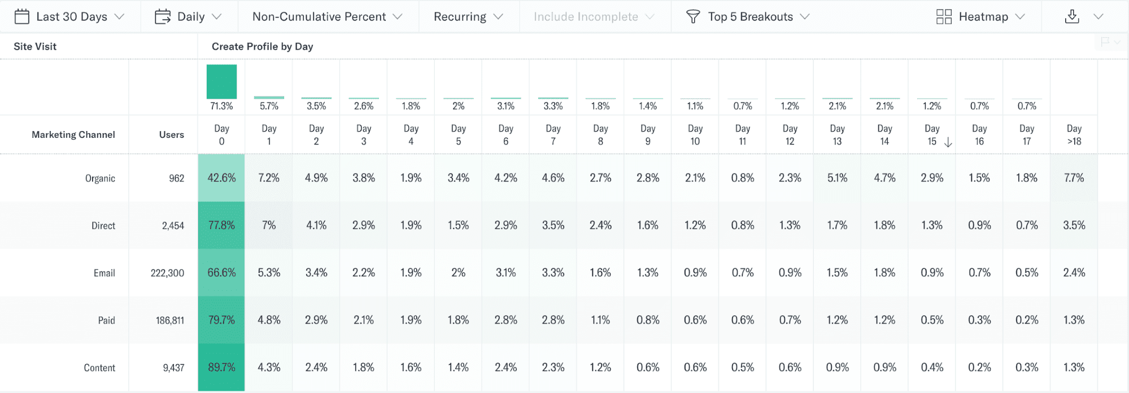Click the Heatmap grid view icon
Screen dimensions: 1129x393
[x=943, y=16]
